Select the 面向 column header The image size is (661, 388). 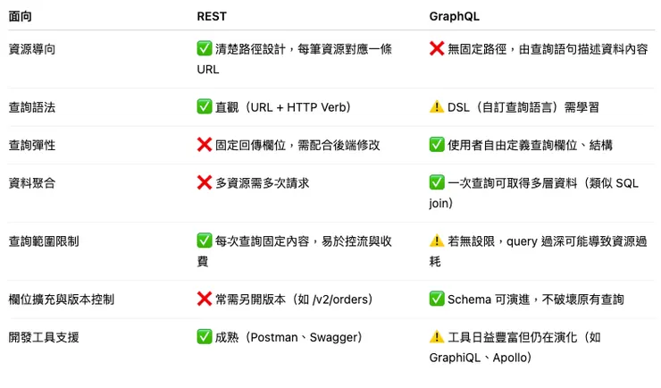21,17
